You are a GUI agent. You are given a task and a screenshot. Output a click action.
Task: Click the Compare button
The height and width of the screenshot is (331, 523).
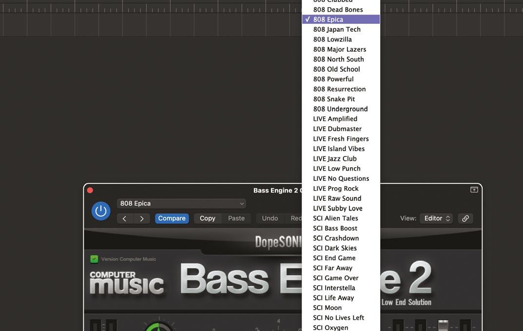(x=172, y=218)
